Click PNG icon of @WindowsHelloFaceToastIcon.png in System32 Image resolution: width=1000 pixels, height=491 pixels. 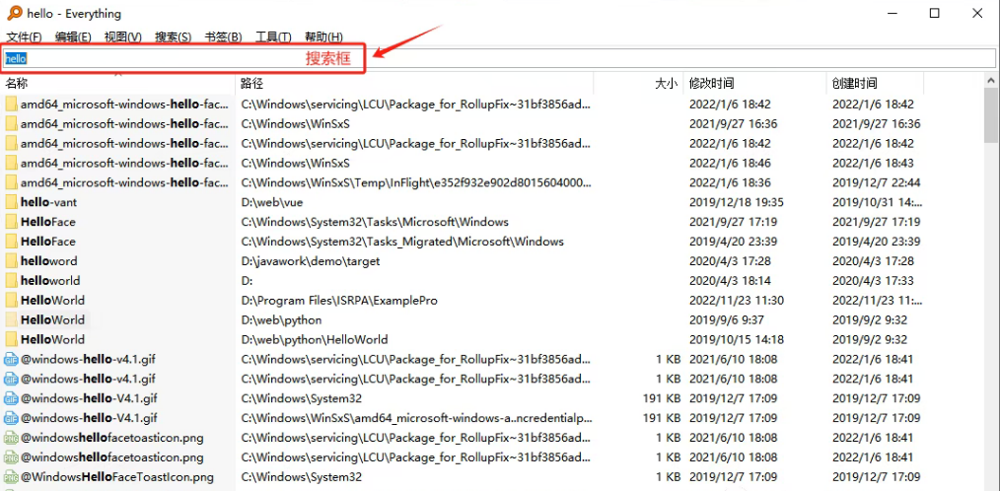[x=11, y=477]
